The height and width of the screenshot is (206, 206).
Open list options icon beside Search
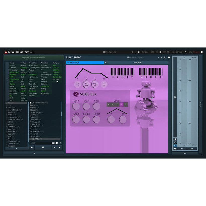pyautogui.click(x=61, y=143)
